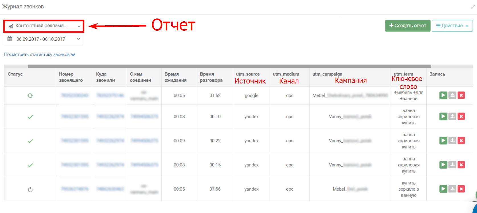Click the utm_campaign column header

327,74
